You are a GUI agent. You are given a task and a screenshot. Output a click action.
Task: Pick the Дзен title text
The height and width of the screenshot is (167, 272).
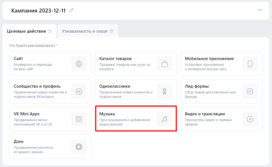click(19, 142)
